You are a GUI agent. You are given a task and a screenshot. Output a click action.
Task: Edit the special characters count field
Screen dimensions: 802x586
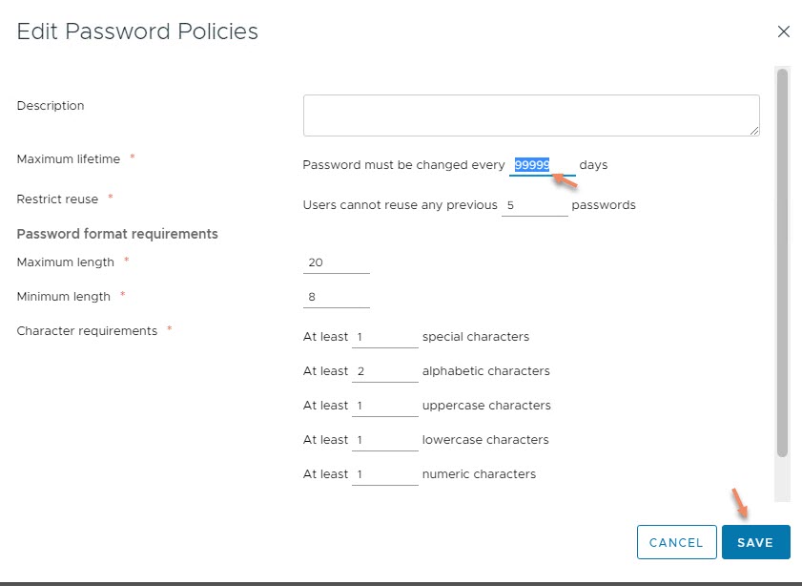tap(384, 337)
